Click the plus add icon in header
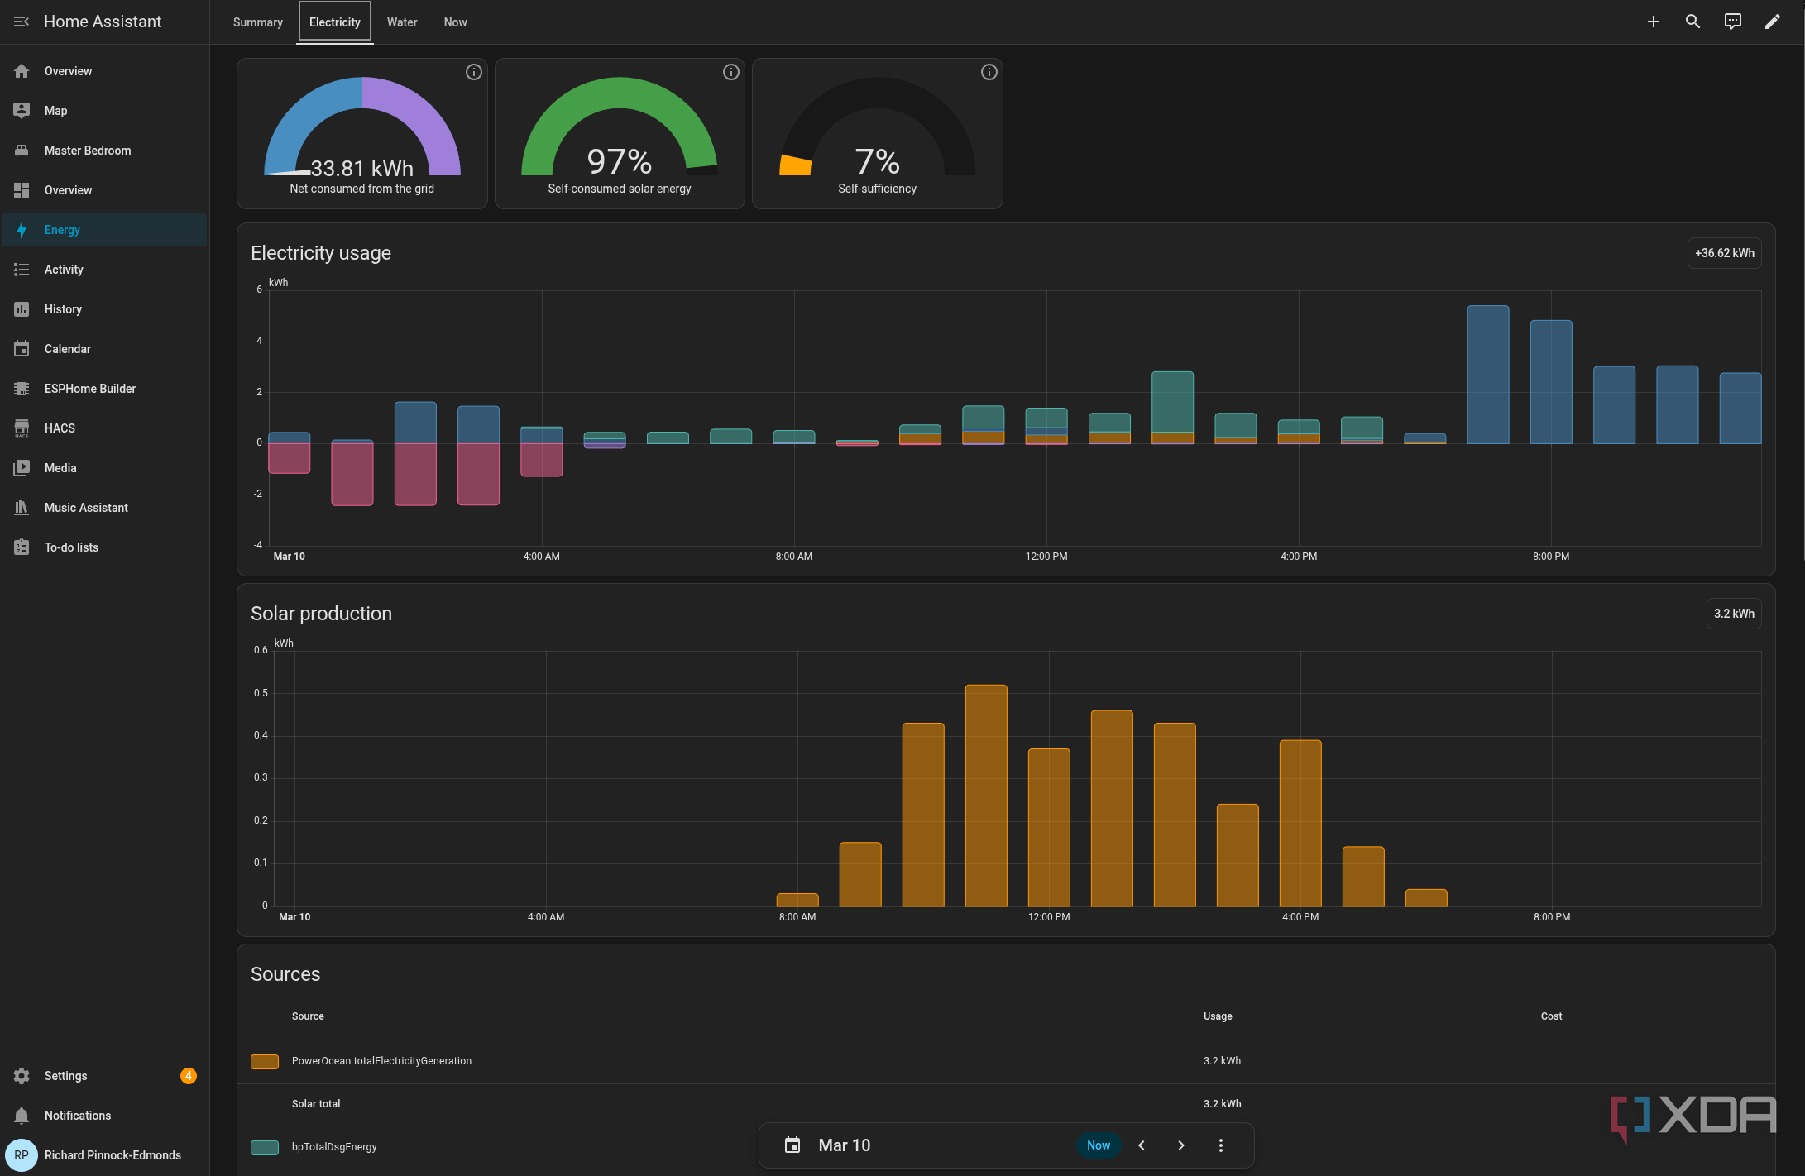Image resolution: width=1805 pixels, height=1176 pixels. pyautogui.click(x=1653, y=22)
